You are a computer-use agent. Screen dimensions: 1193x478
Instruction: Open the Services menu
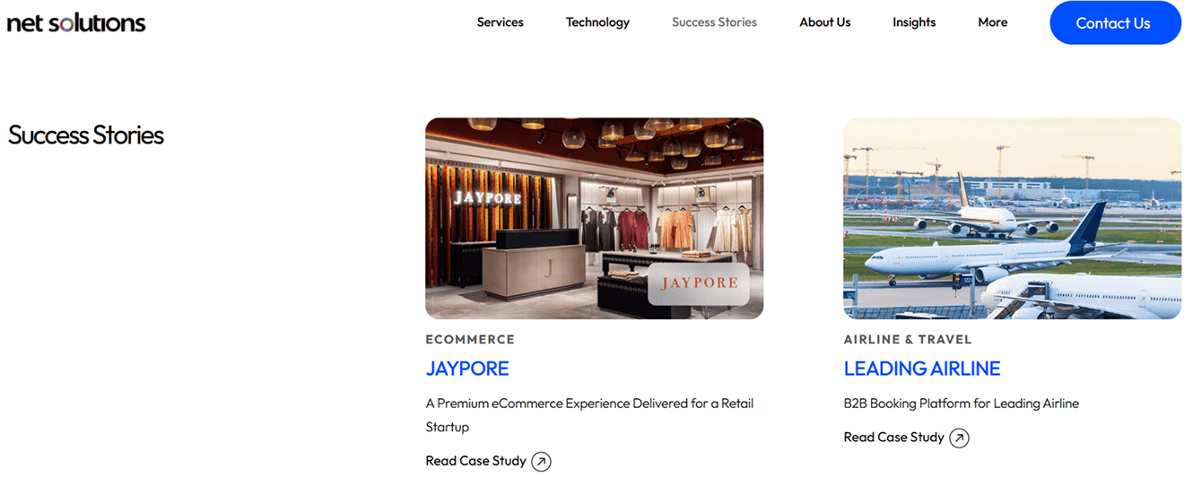click(500, 22)
